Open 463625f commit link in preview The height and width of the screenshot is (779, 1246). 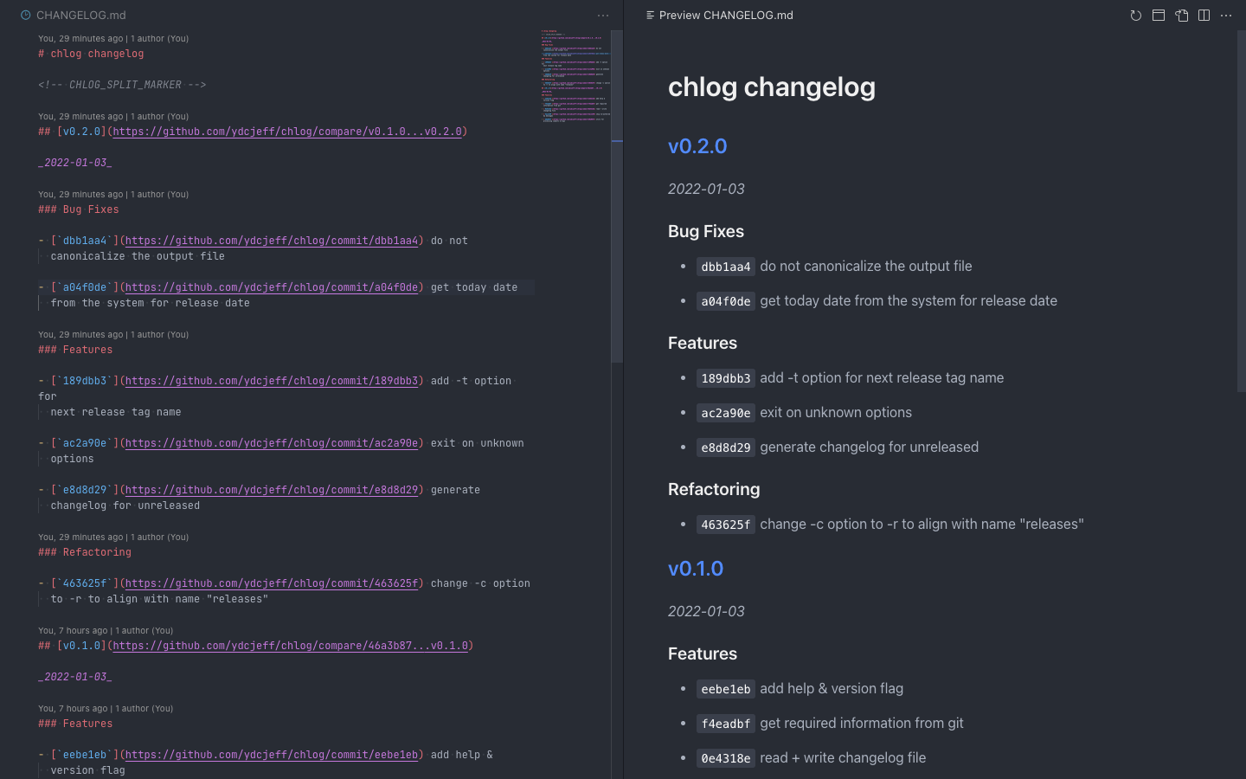pyautogui.click(x=726, y=525)
